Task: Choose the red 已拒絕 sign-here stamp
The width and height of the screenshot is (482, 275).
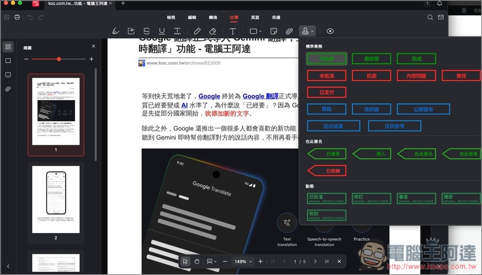Action: click(x=327, y=171)
